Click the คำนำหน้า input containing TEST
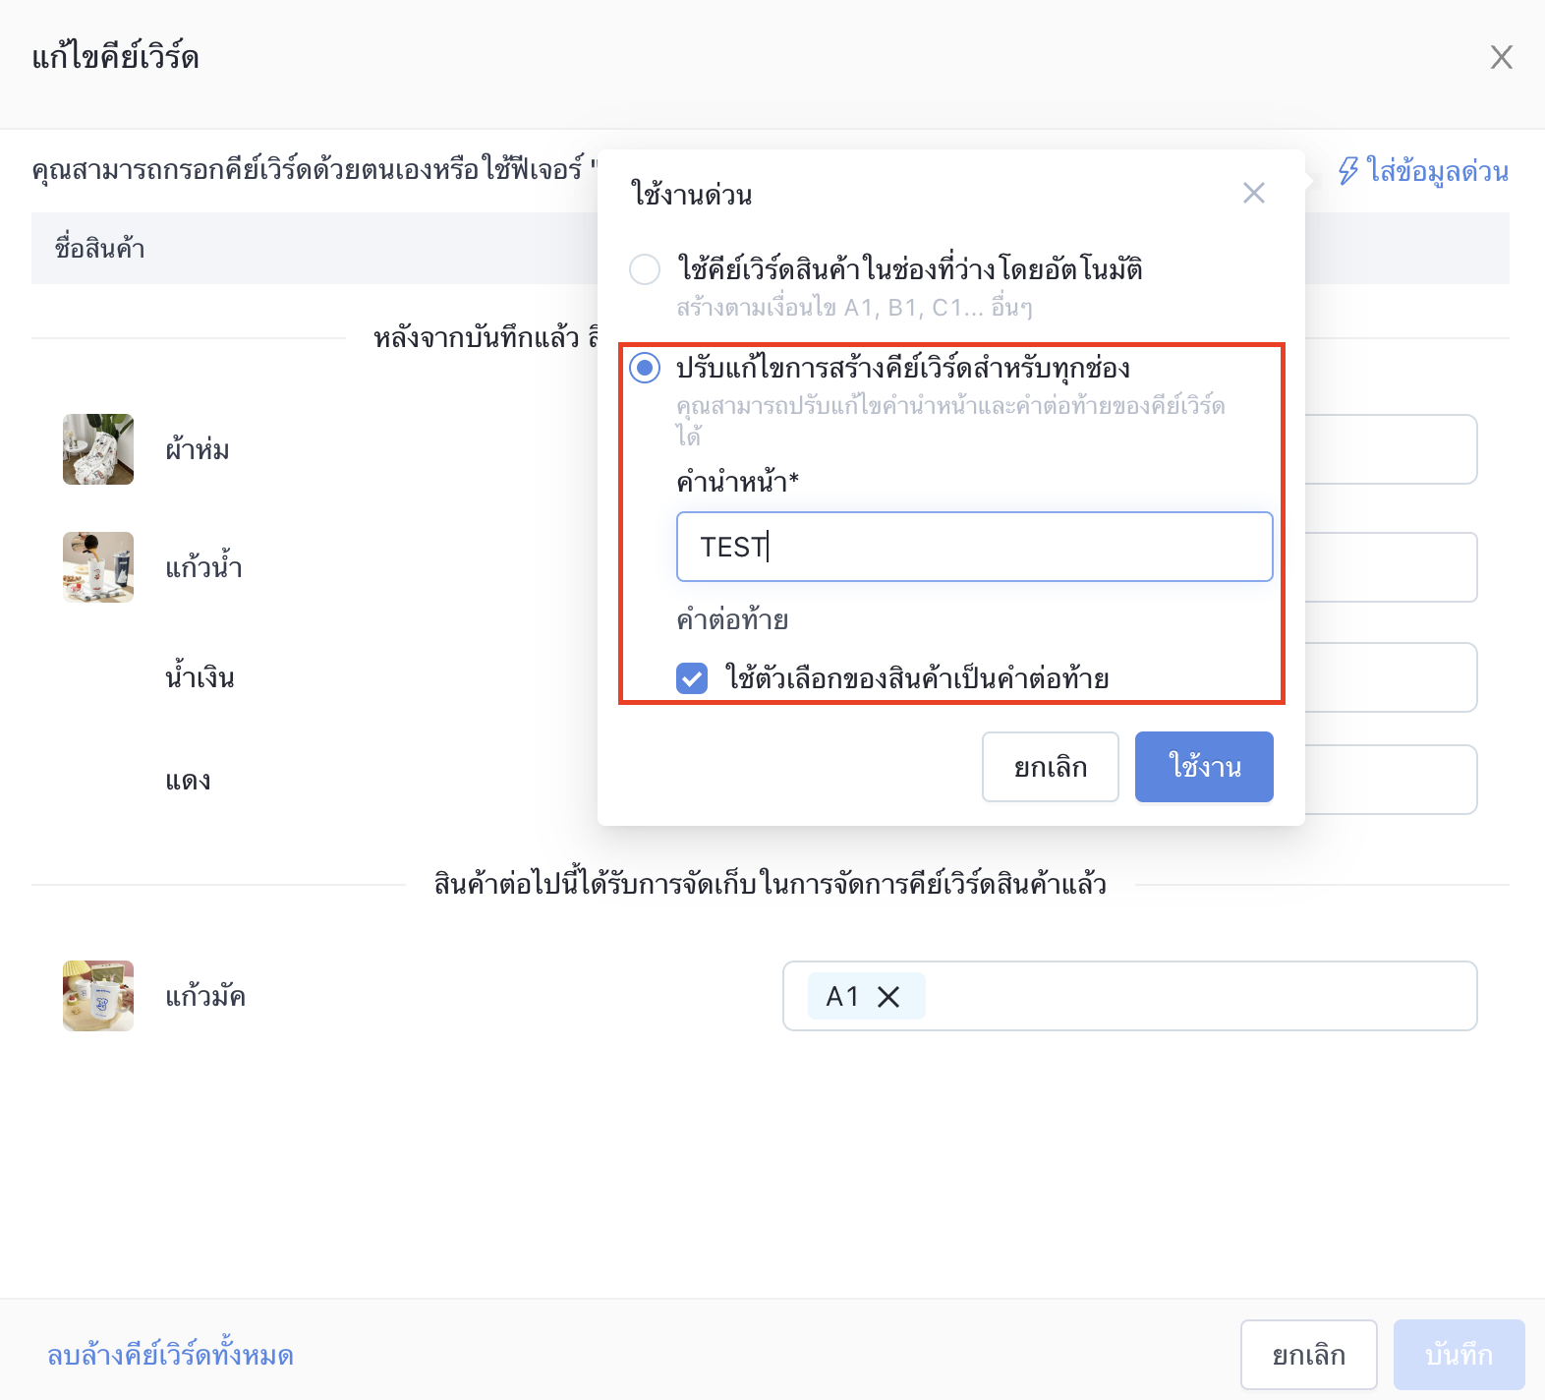 (974, 547)
